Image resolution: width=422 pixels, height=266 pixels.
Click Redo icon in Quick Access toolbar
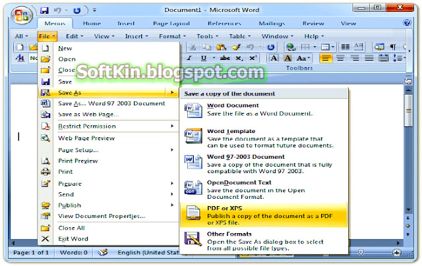(77, 11)
